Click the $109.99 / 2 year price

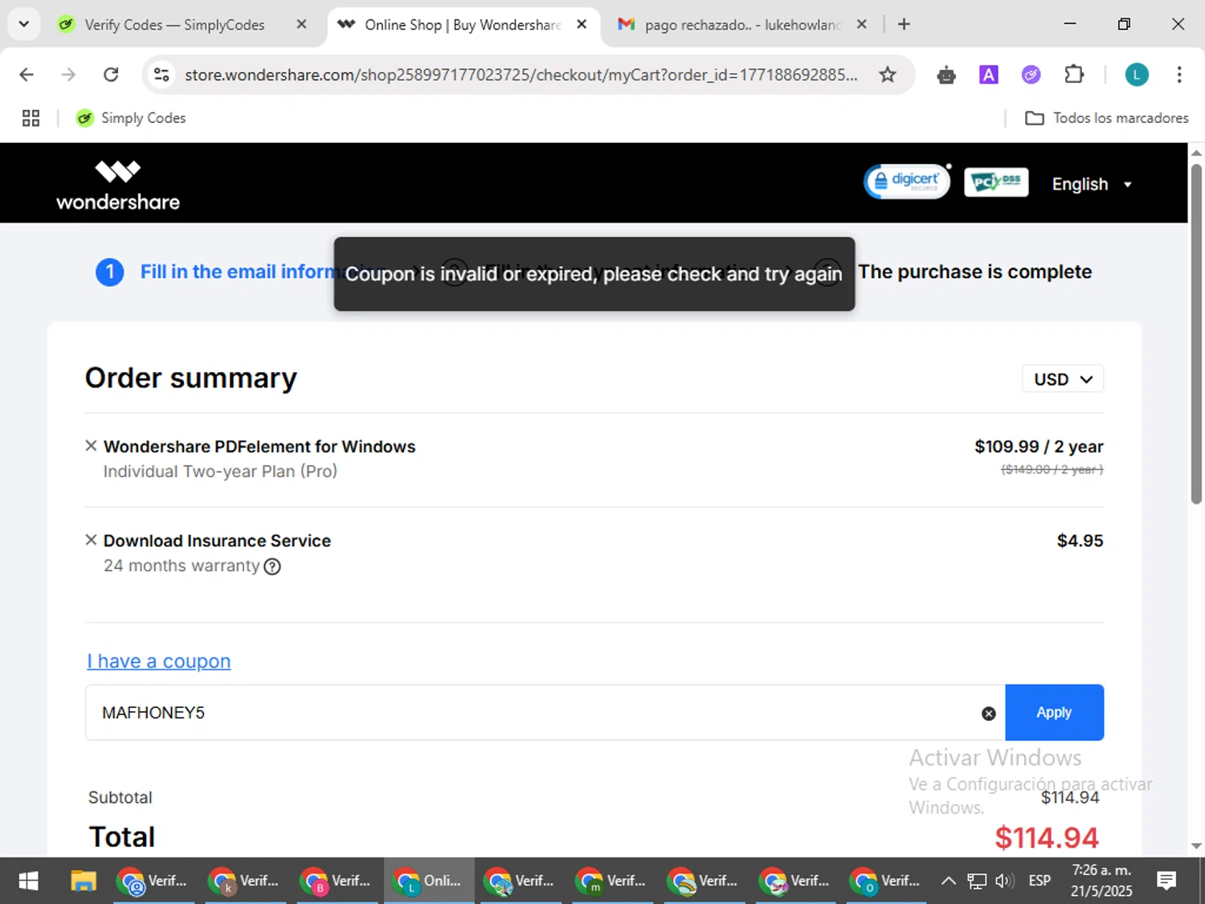pyautogui.click(x=1039, y=447)
